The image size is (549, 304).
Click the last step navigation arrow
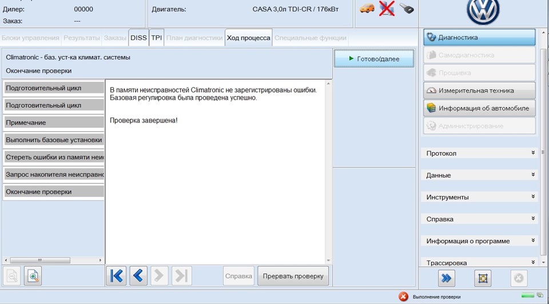pos(181,275)
